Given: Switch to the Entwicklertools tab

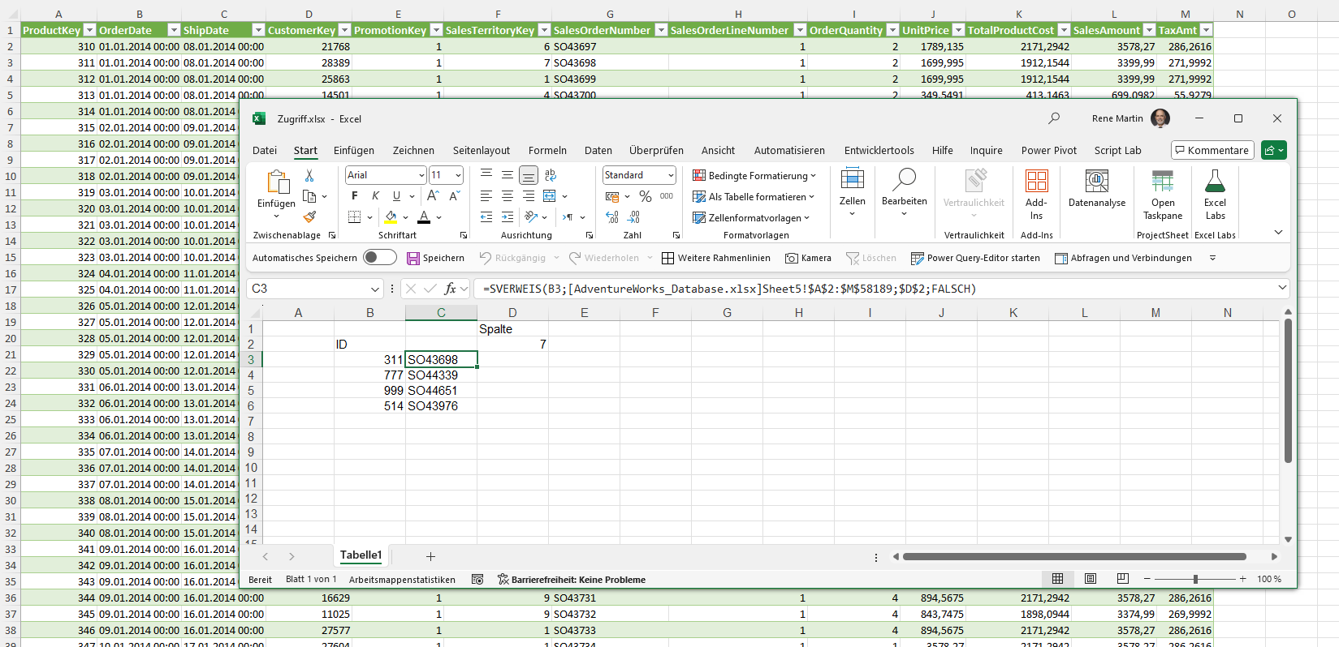Looking at the screenshot, I should point(879,151).
